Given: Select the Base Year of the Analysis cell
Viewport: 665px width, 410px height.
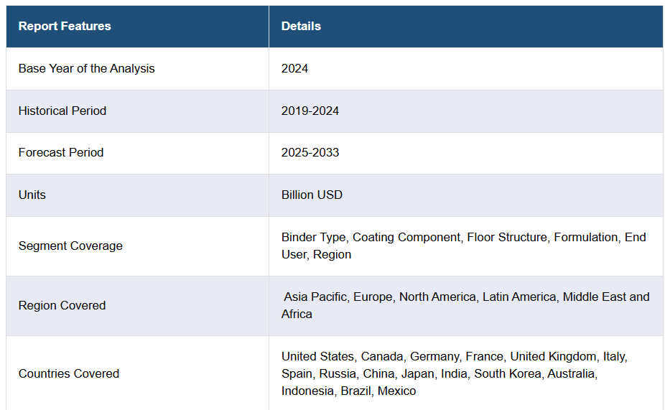Looking at the screenshot, I should click(x=86, y=69).
